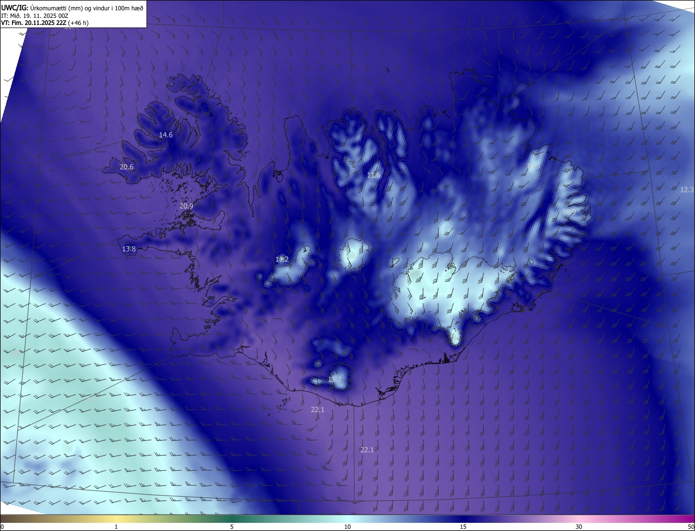Click the '30' tick on the color scale
This screenshot has width=695, height=531.
tap(579, 527)
